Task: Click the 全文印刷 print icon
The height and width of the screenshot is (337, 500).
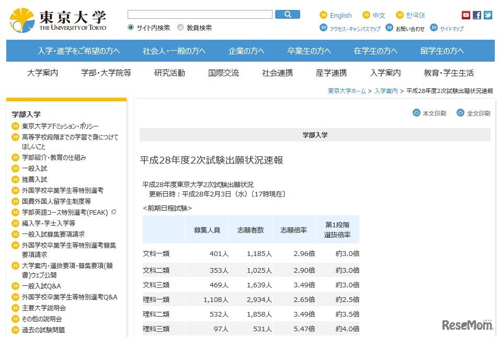Action: pyautogui.click(x=460, y=113)
